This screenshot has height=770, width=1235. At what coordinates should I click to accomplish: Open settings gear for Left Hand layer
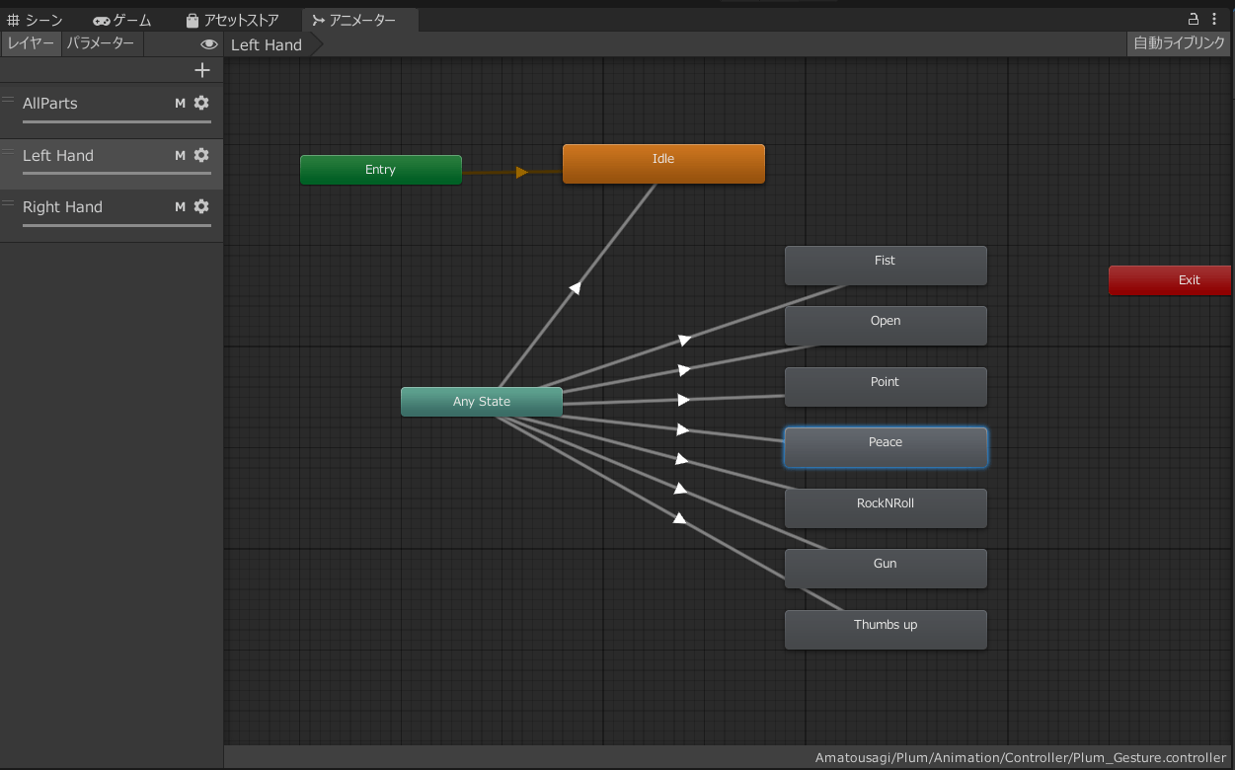[201, 155]
